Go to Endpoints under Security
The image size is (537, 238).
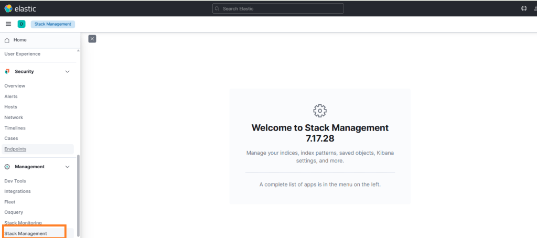point(15,149)
